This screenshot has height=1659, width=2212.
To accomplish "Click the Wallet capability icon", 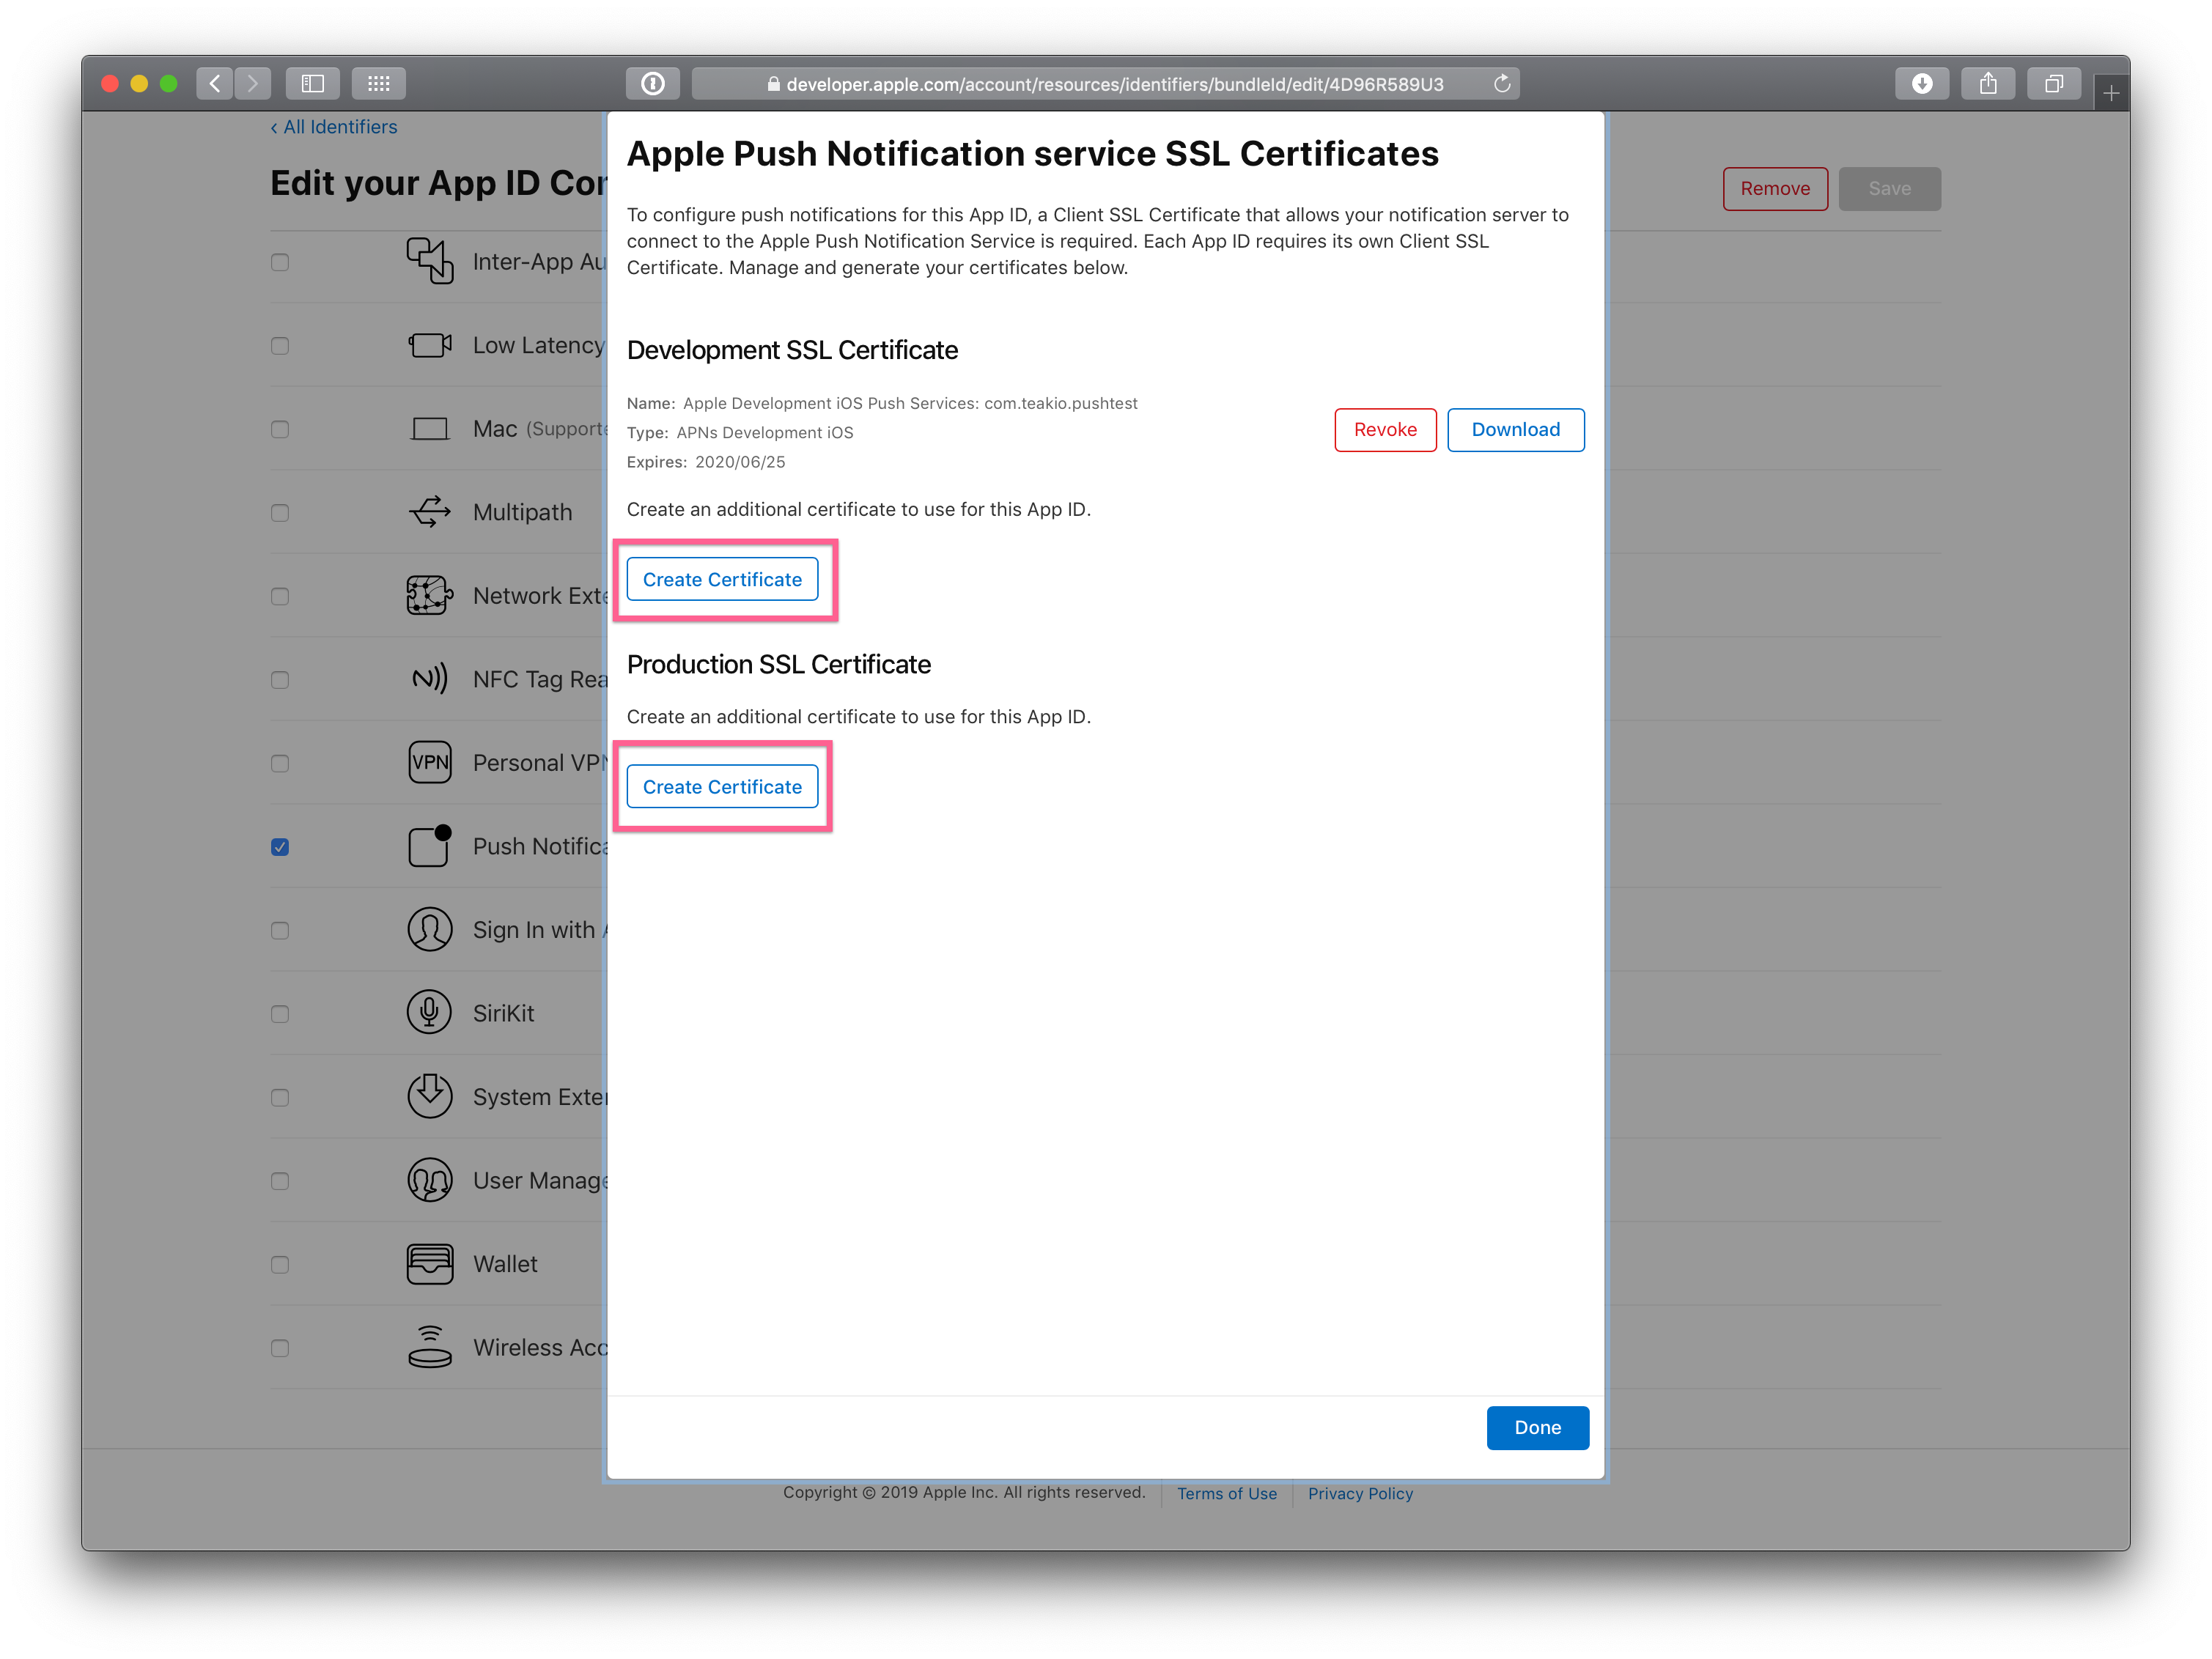I will tap(430, 1264).
